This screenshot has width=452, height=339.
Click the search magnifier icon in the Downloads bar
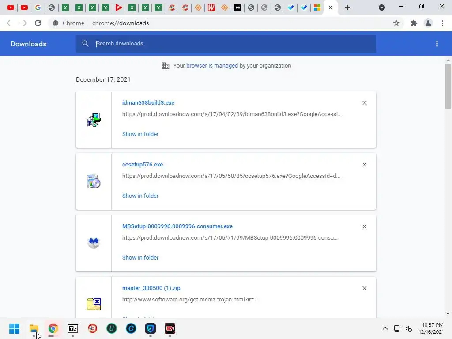coord(85,44)
